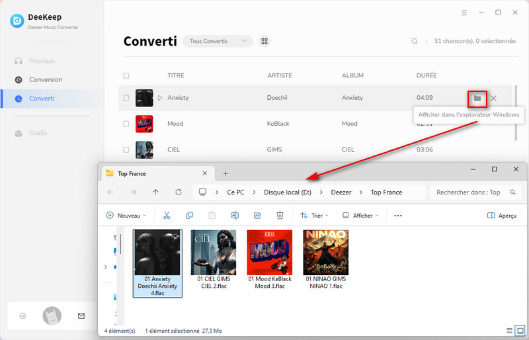The width and height of the screenshot is (529, 340).
Task: Add a new tab in Explorer
Action: coord(225,173)
